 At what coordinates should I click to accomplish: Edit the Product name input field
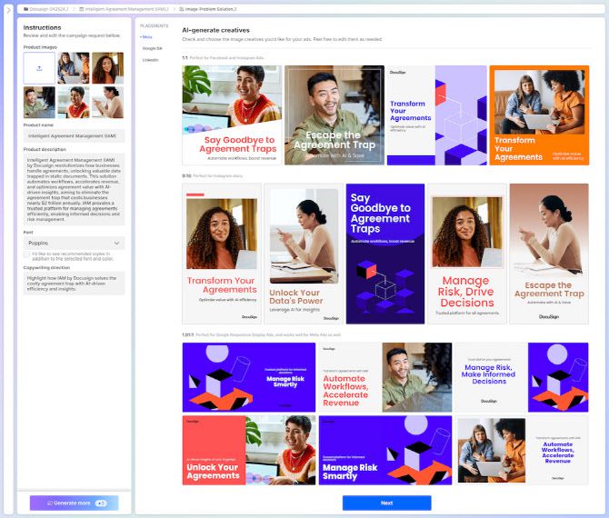74,135
